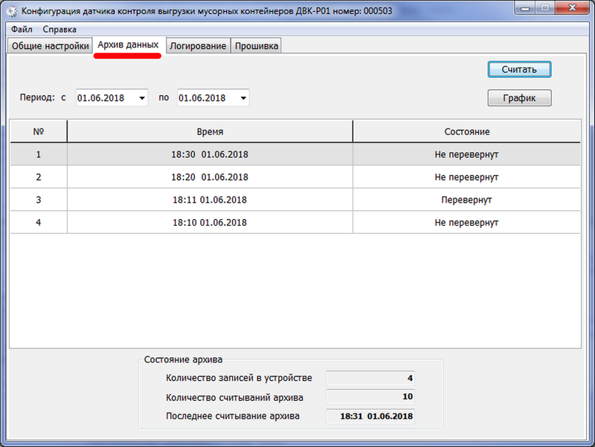Click the График button

[519, 98]
